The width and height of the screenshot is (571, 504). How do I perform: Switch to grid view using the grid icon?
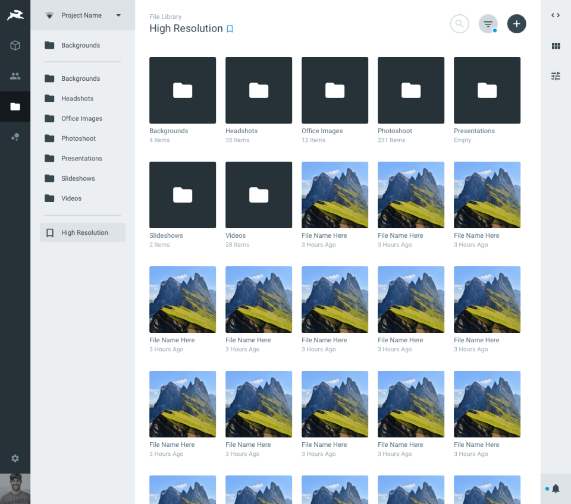click(556, 46)
